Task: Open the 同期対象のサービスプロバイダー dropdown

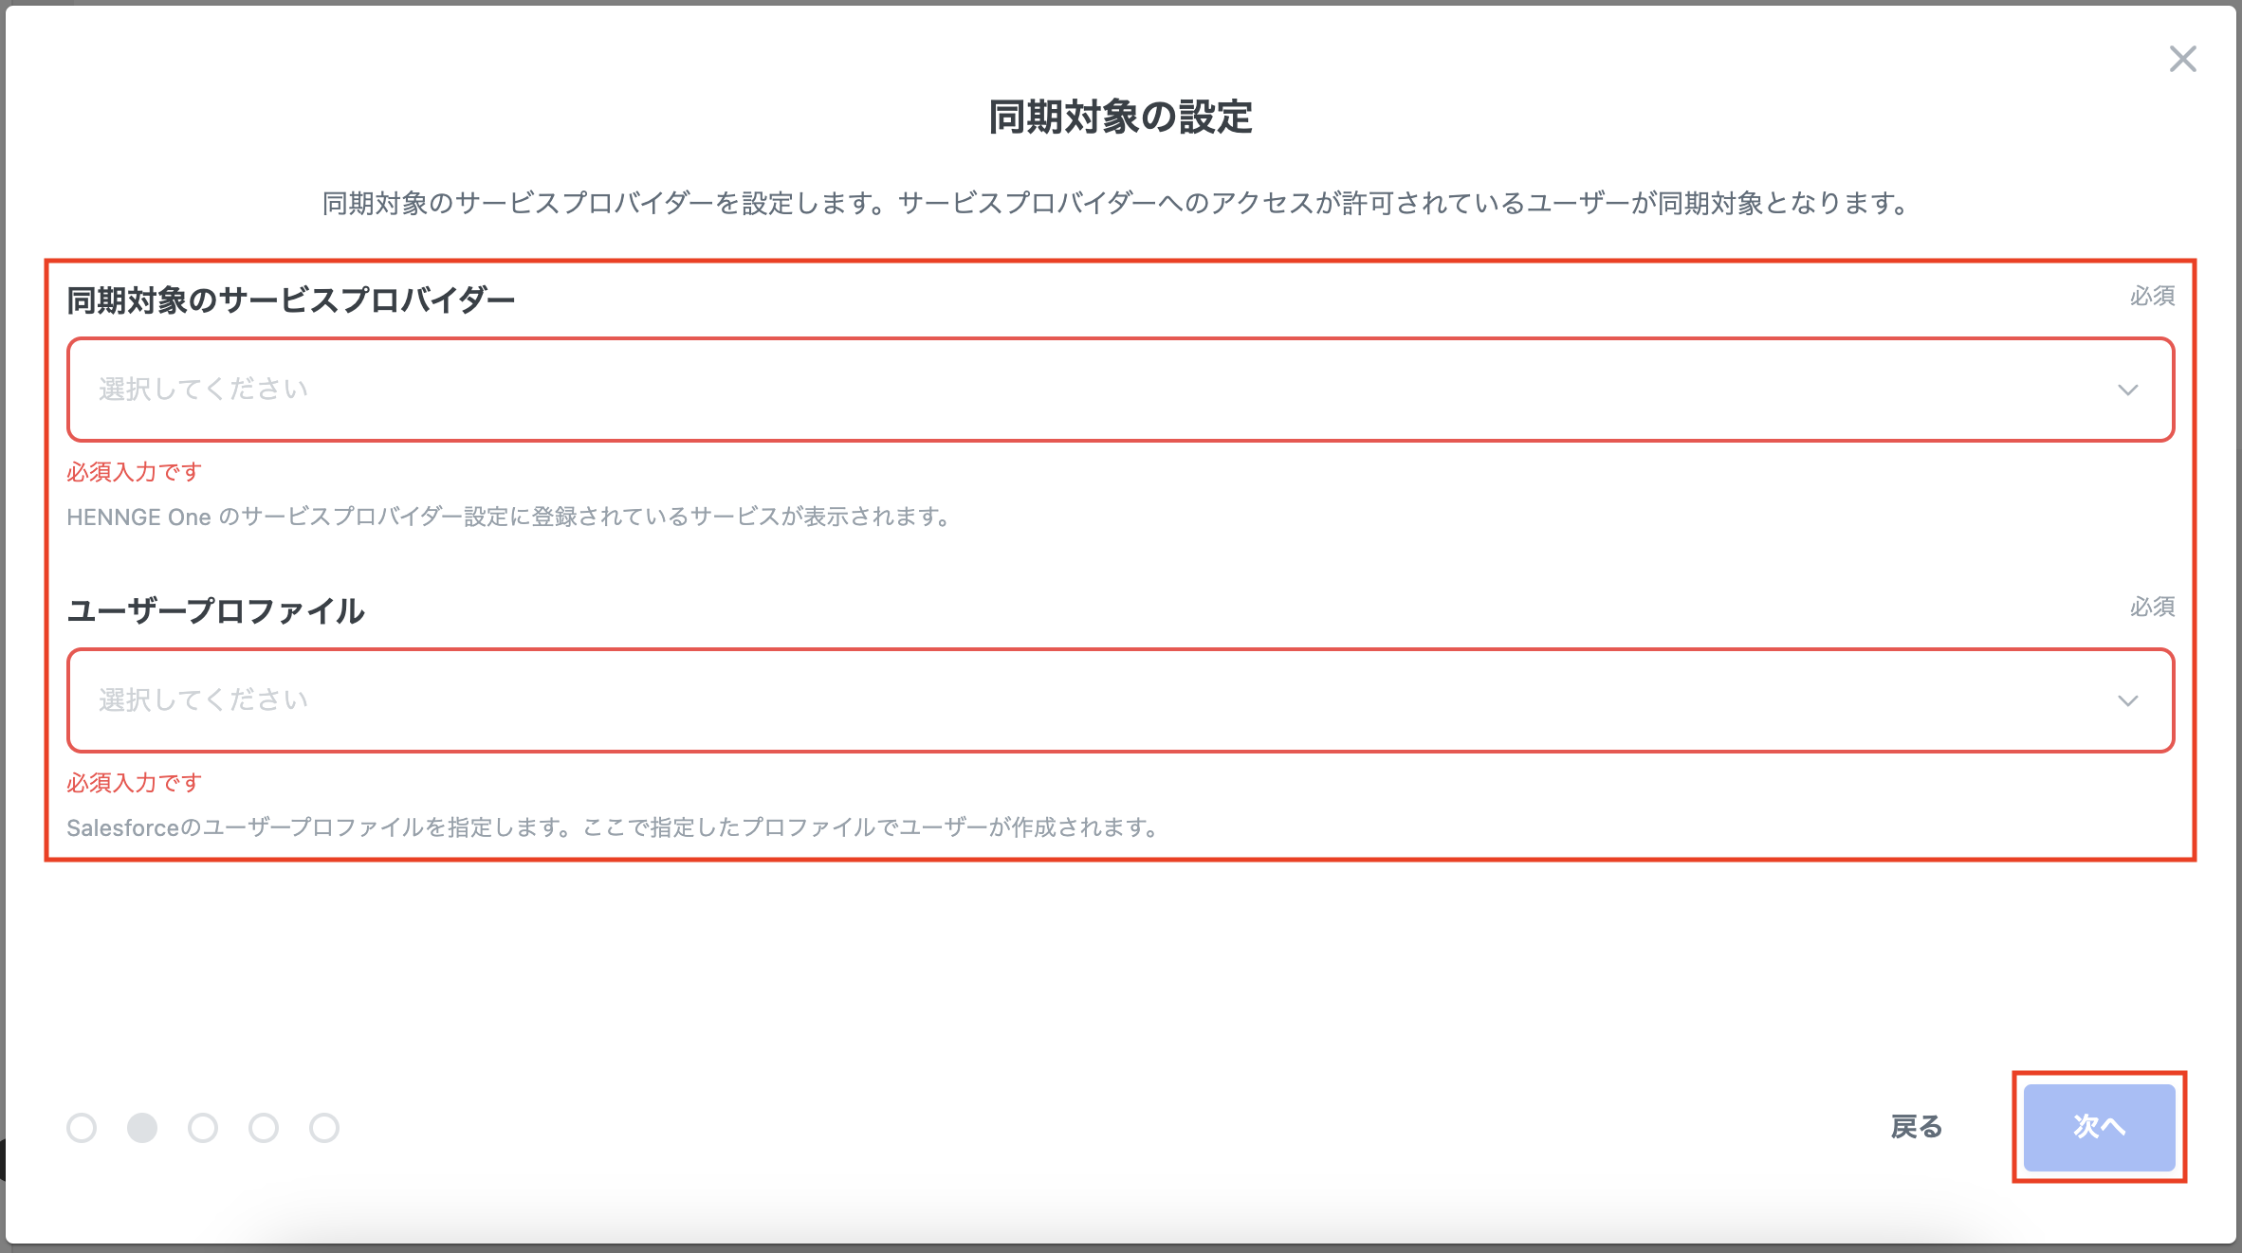Action: pyautogui.click(x=1120, y=390)
